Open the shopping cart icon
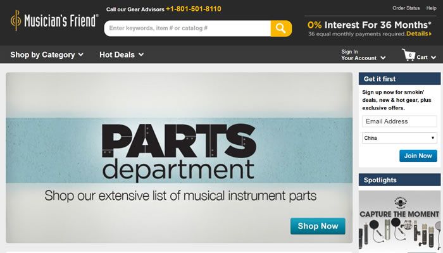Screen dimensions: 443x253 pos(409,56)
